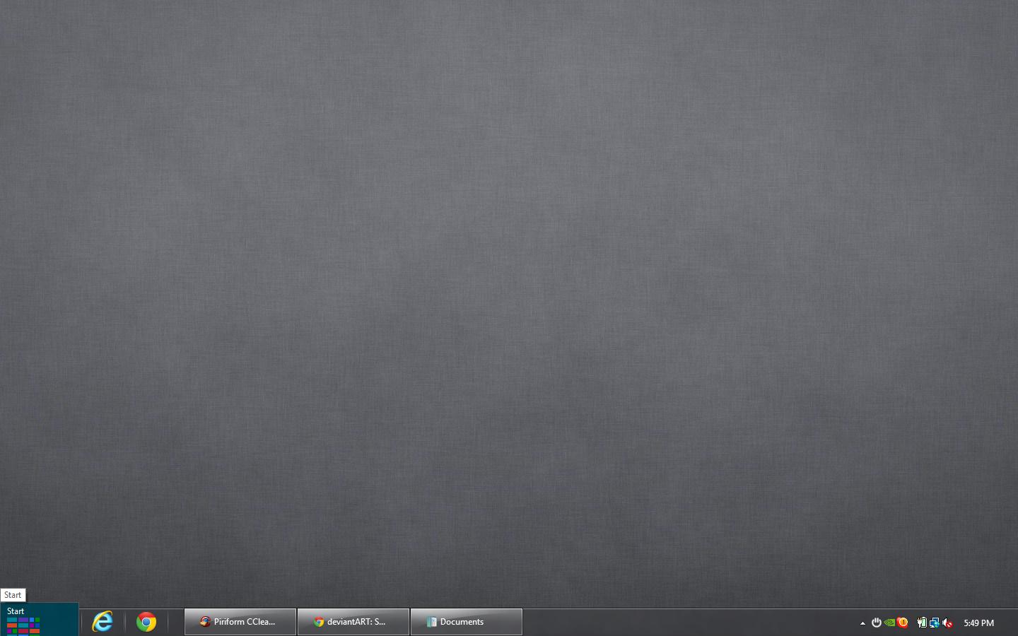Switch to the Documents window

pos(467,622)
